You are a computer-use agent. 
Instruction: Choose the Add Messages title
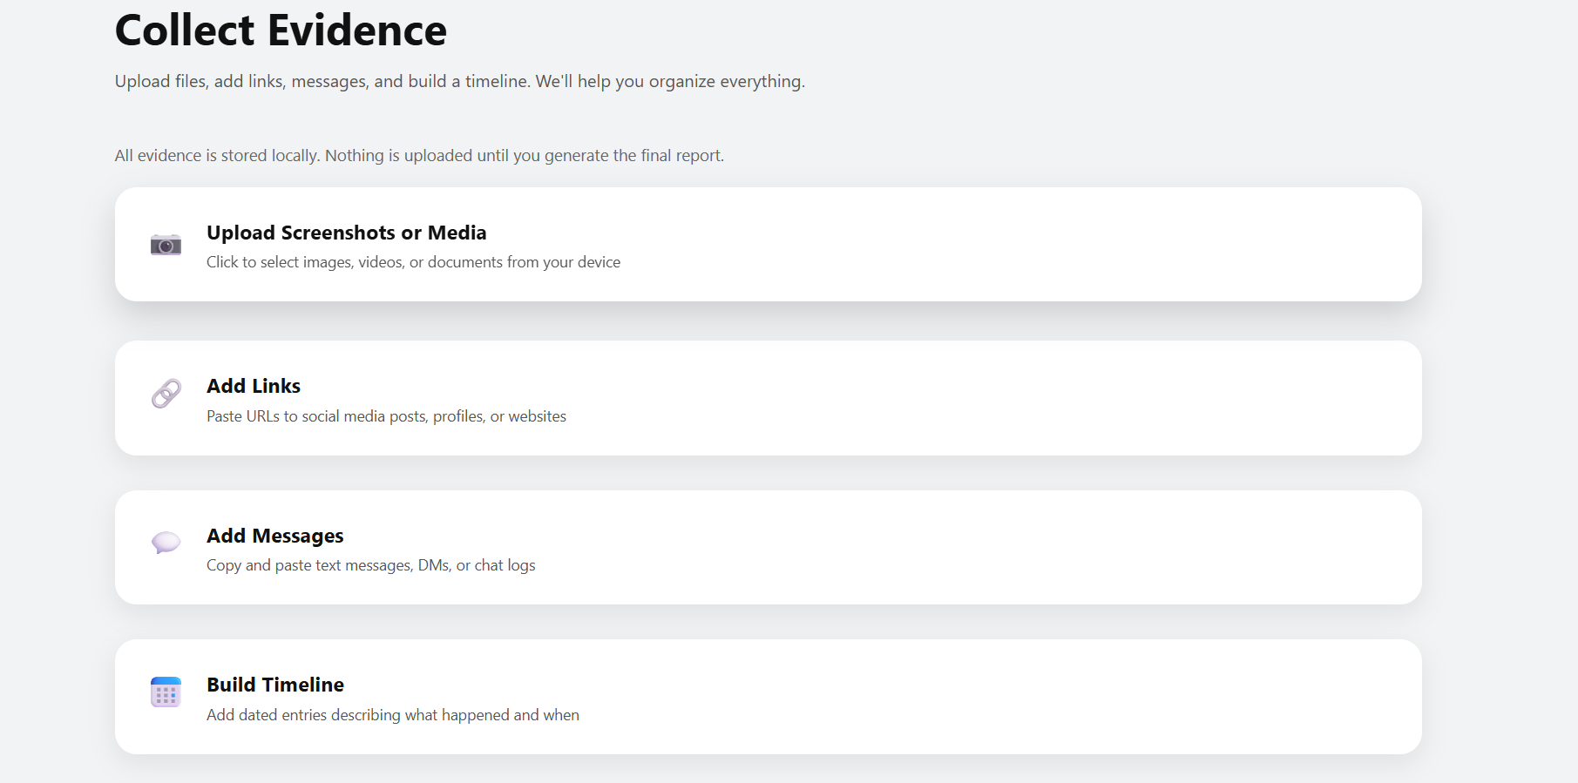[x=274, y=536]
